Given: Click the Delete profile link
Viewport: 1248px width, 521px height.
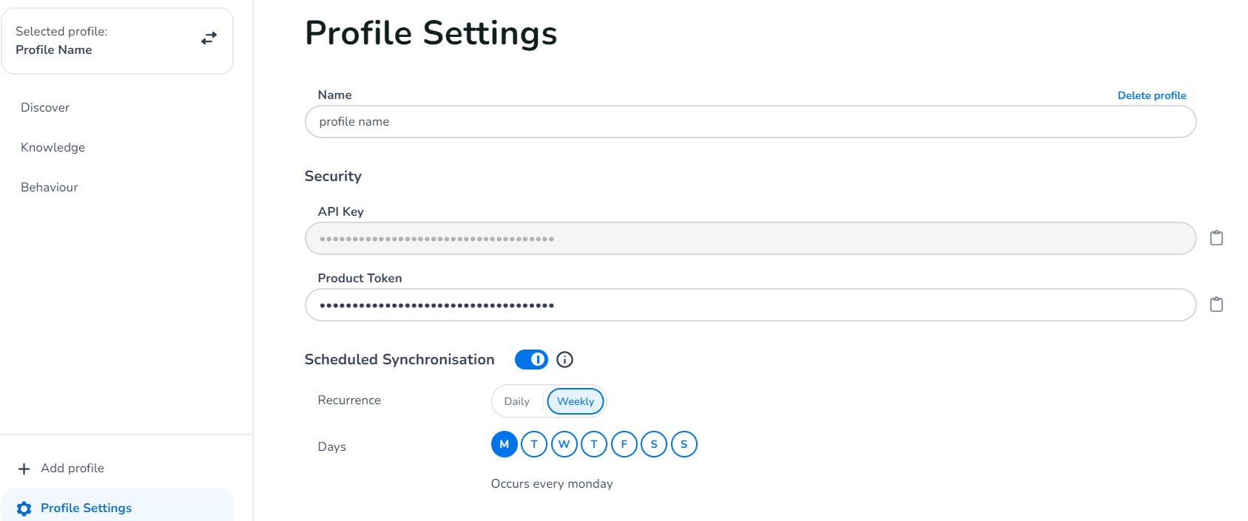Looking at the screenshot, I should pyautogui.click(x=1151, y=95).
